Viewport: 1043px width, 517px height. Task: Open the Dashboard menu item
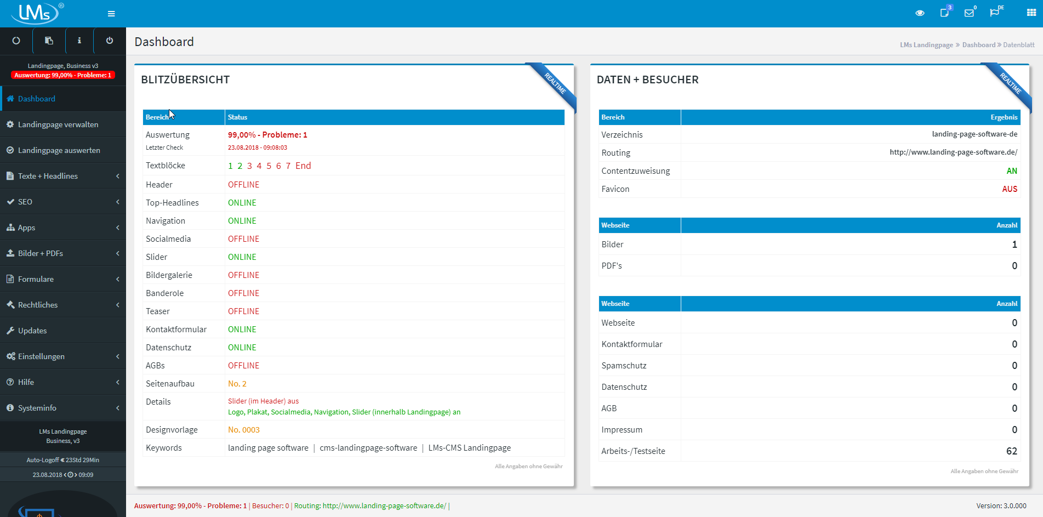36,99
